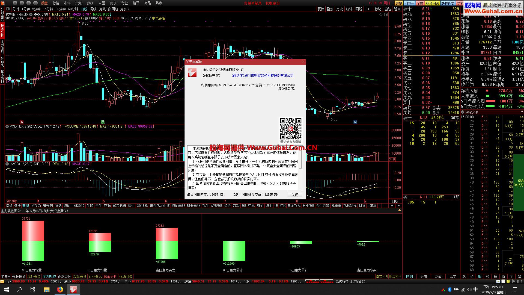This screenshot has height=295, width=524.
Task: Open Firefox from the taskbar
Action: tap(60, 289)
